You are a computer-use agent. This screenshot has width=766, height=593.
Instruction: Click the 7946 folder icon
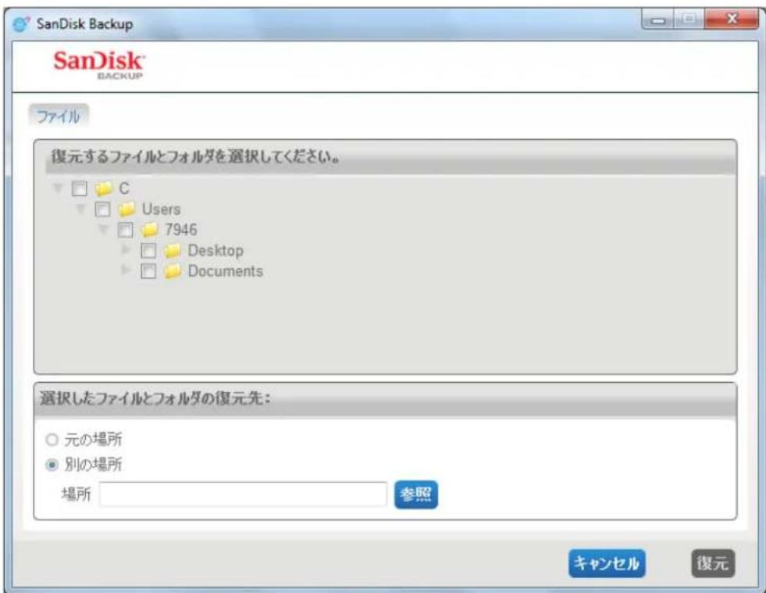click(x=149, y=229)
